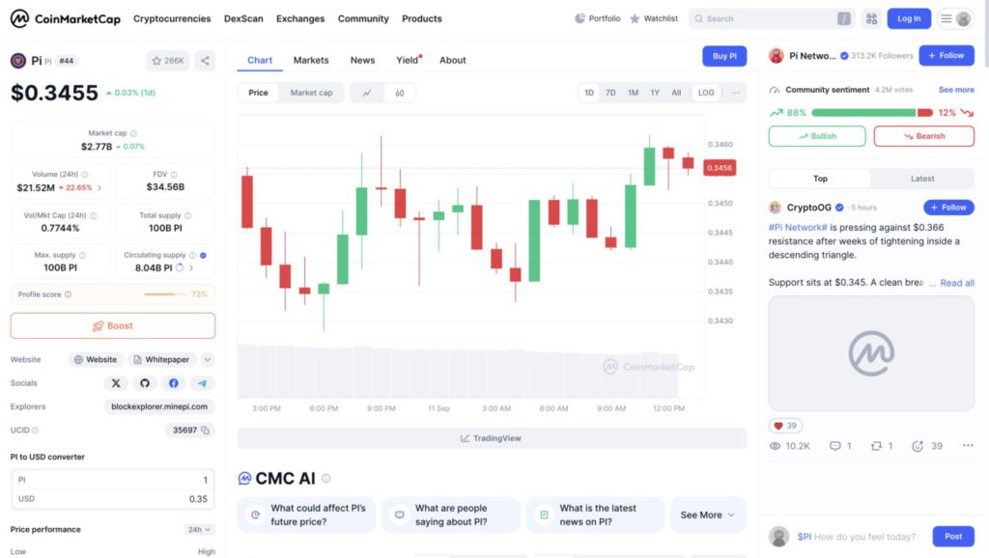The image size is (989, 558).
Task: Click the Buy PI button
Action: coord(724,56)
